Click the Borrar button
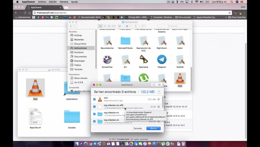The width and height of the screenshot is (260, 147). (153, 128)
